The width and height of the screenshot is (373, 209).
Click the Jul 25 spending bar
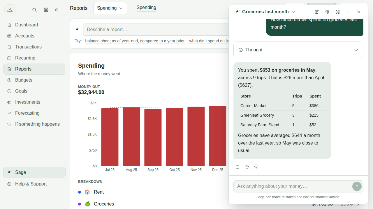tap(110, 137)
